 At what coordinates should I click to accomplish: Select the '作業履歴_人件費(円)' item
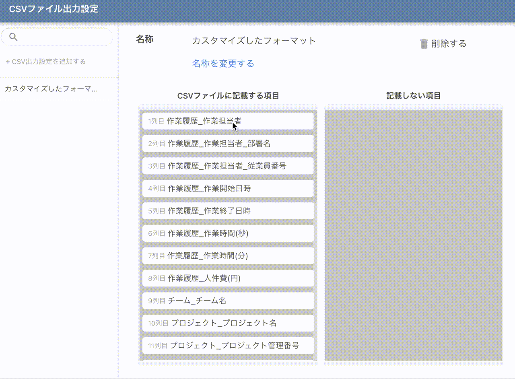tap(228, 278)
